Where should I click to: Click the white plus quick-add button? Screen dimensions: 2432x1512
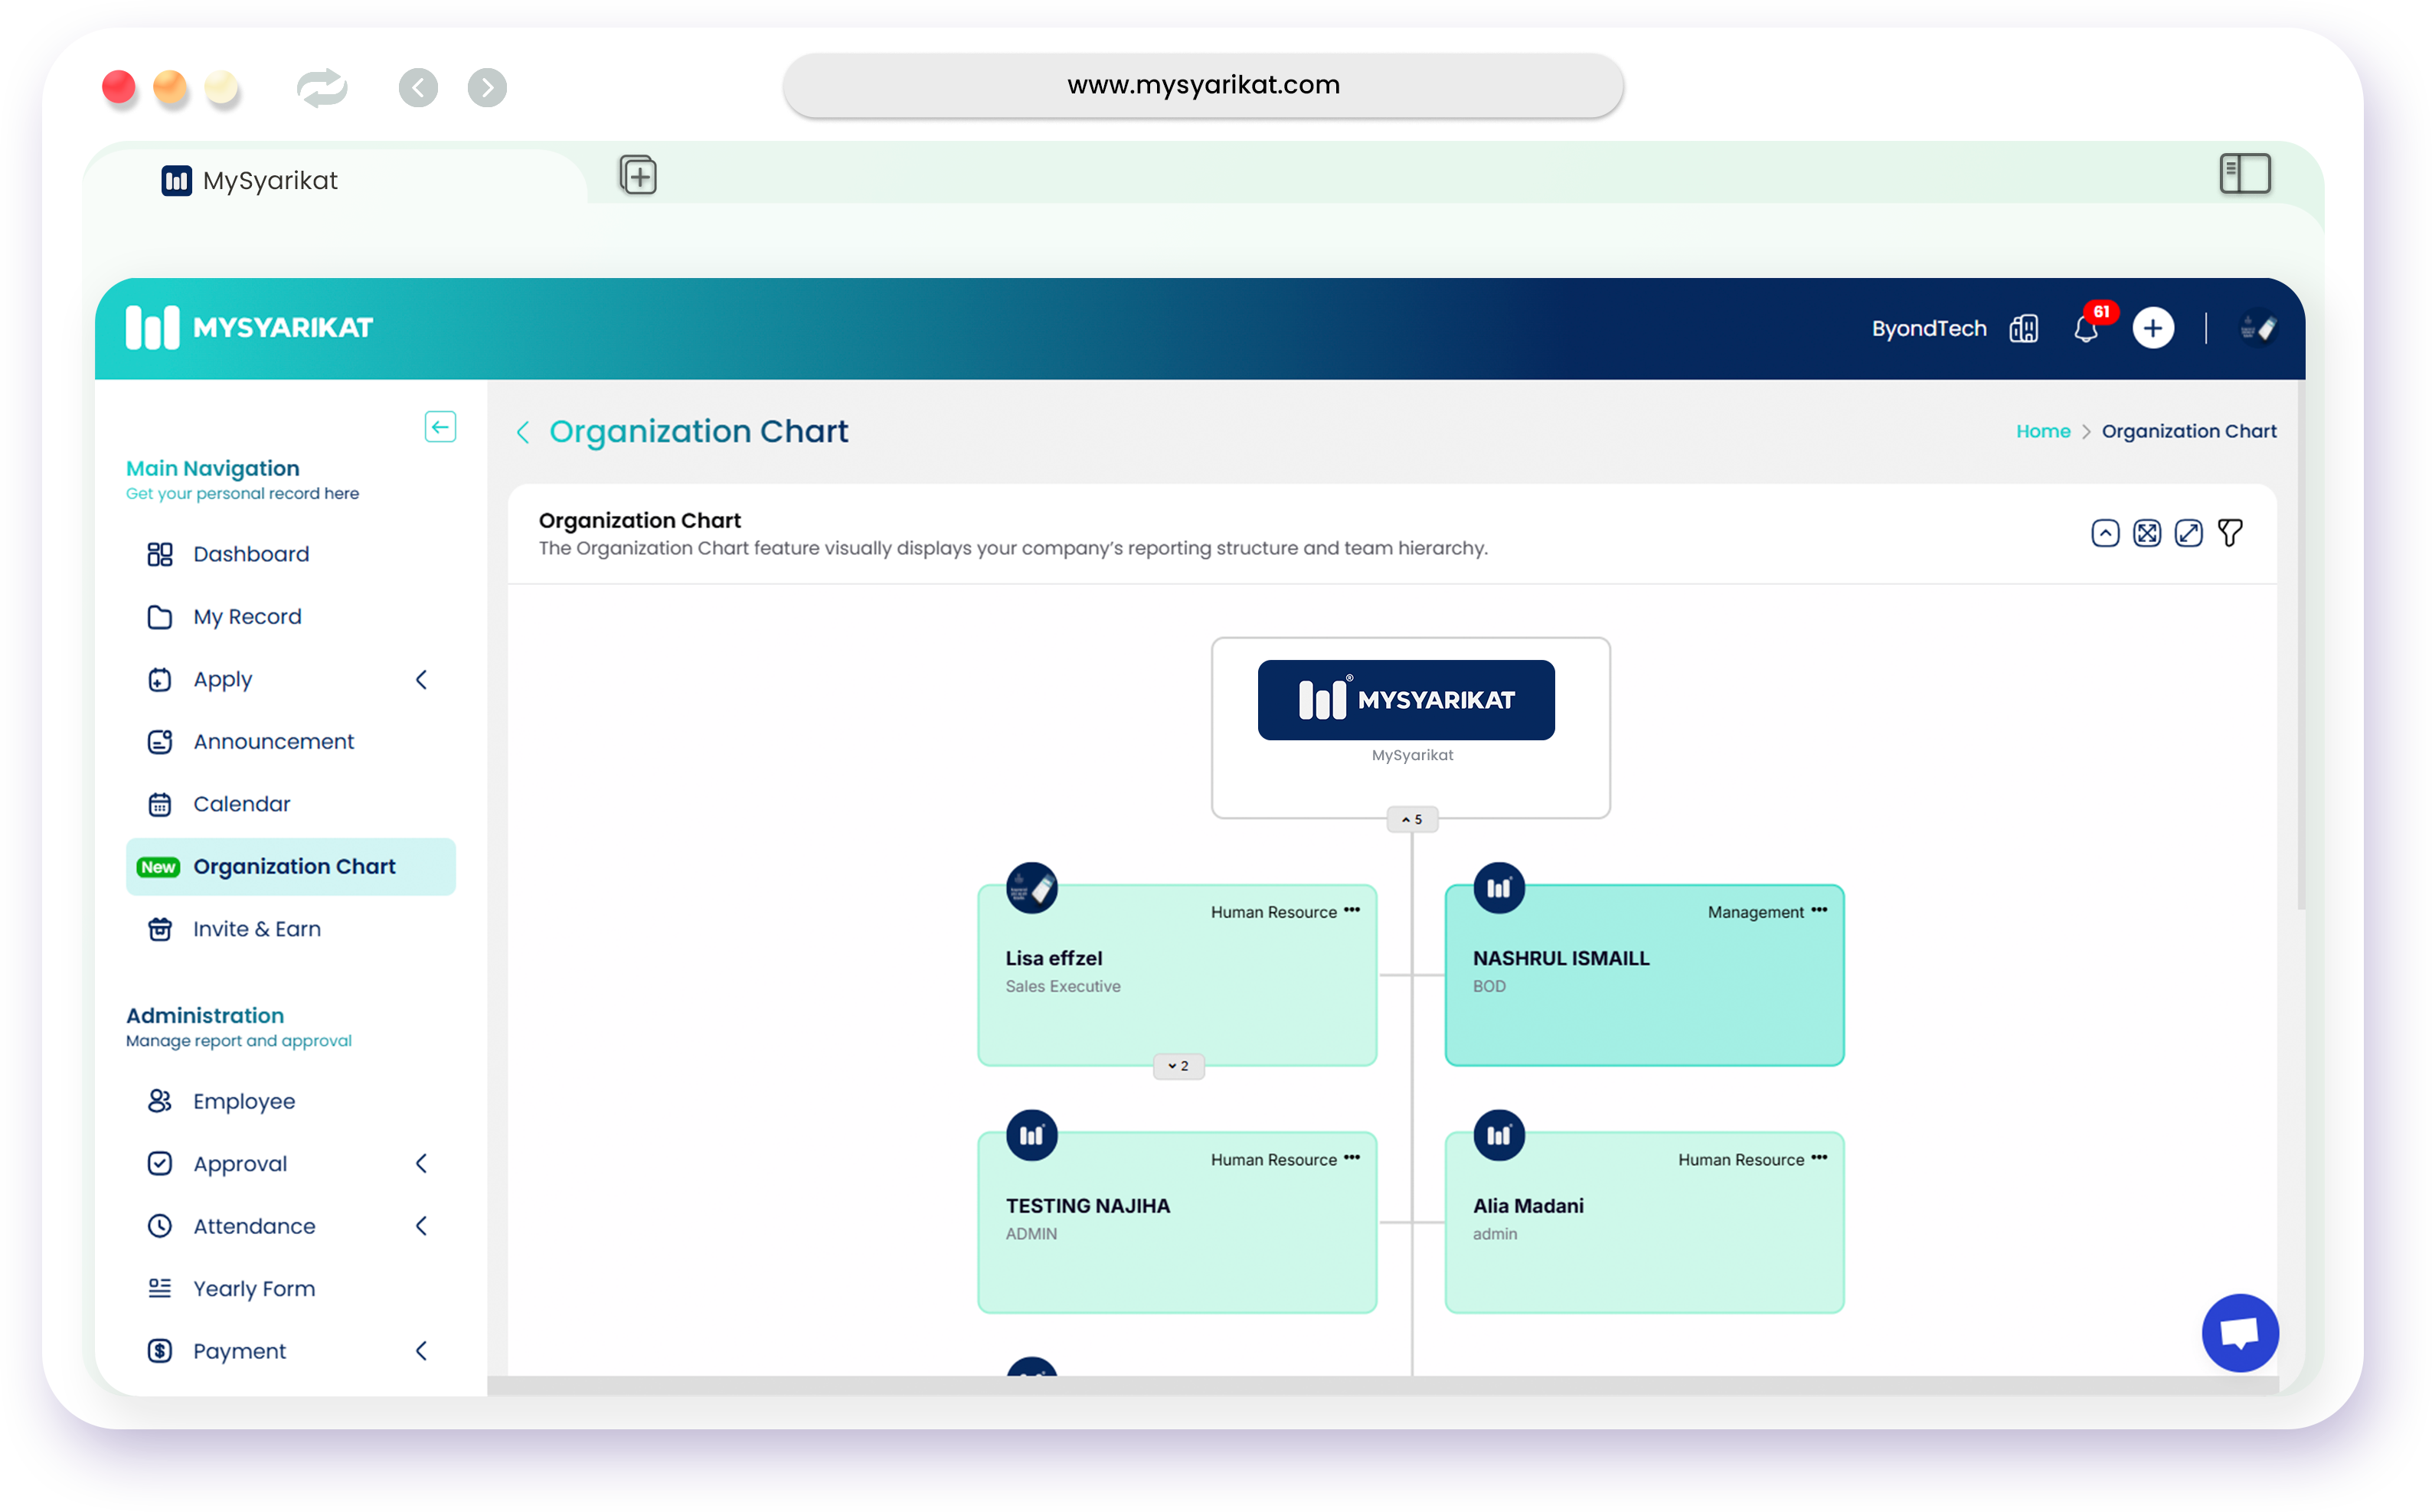pyautogui.click(x=2152, y=329)
